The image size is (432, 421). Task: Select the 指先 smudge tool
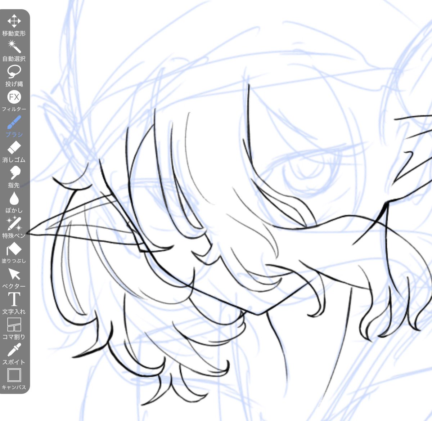point(14,177)
